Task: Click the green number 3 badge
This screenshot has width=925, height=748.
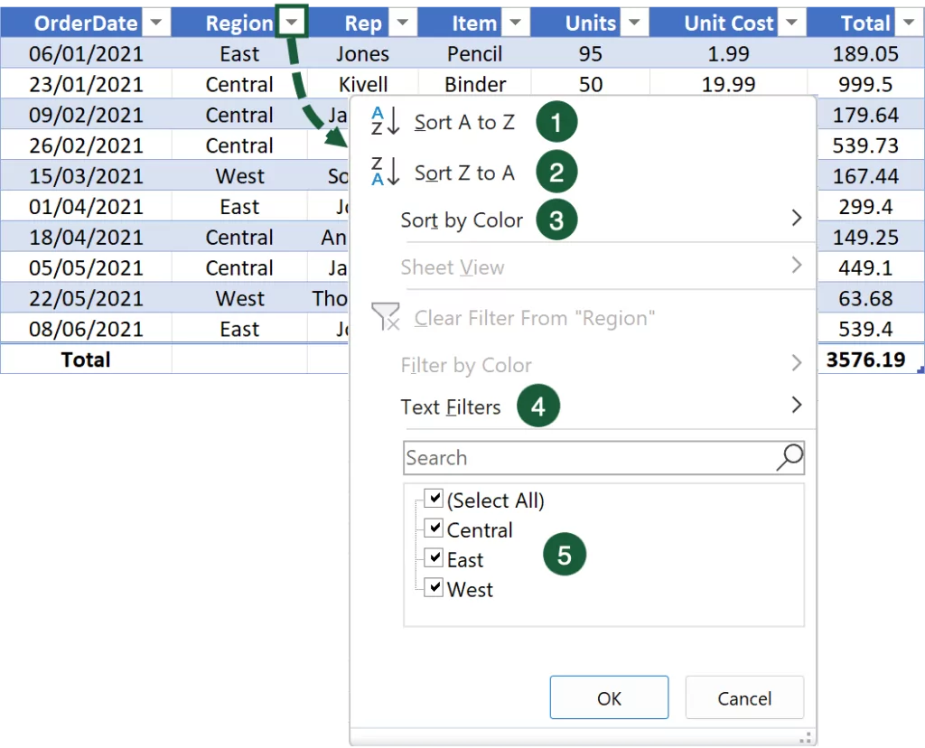Action: click(x=556, y=220)
